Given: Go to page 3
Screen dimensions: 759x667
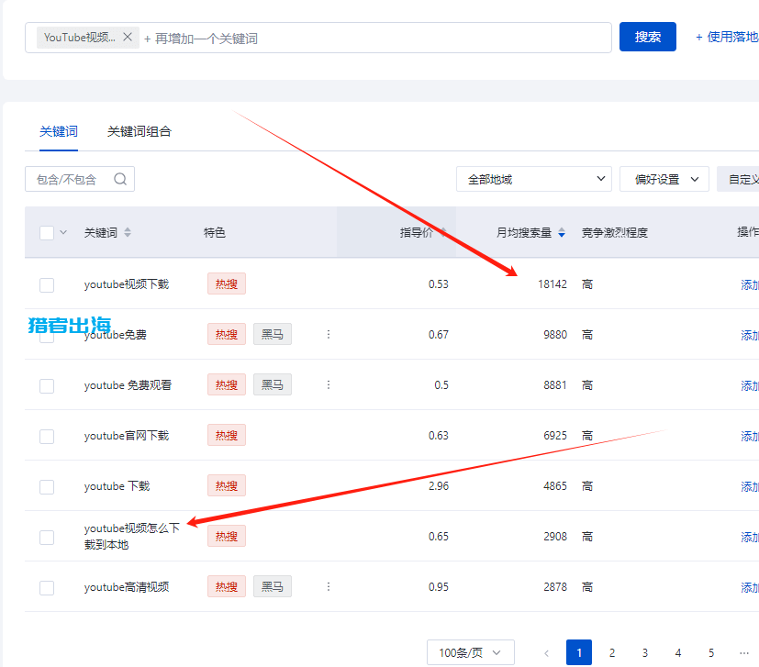Looking at the screenshot, I should pos(645,653).
